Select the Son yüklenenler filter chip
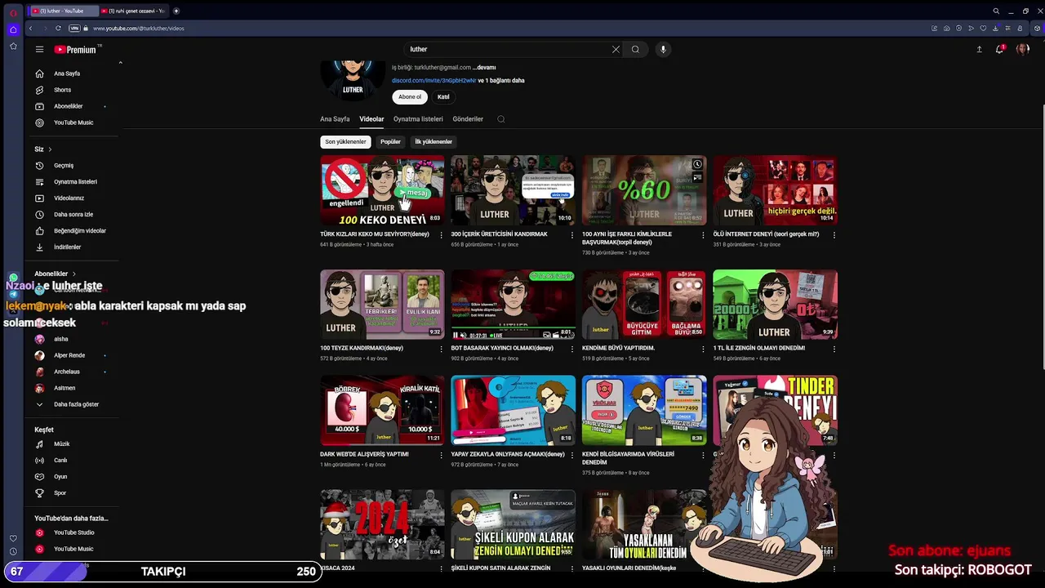This screenshot has width=1045, height=588. (345, 142)
